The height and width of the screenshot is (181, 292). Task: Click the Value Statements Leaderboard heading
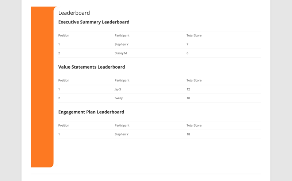pos(92,67)
